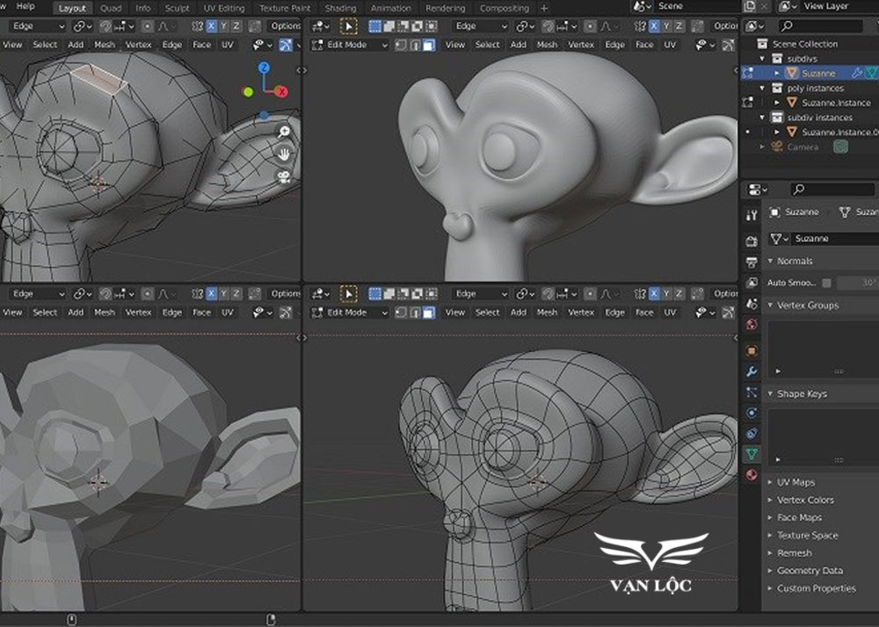Open the Physics properties tab icon
The width and height of the screenshot is (879, 627).
[752, 413]
